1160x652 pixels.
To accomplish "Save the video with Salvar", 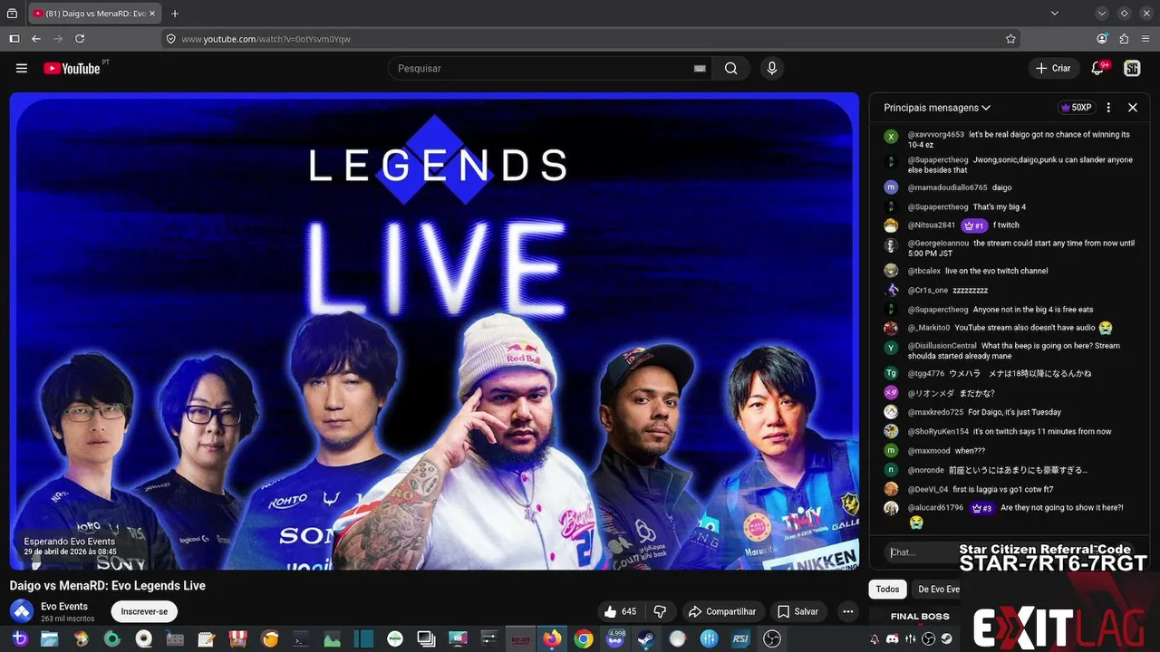I will pyautogui.click(x=798, y=612).
